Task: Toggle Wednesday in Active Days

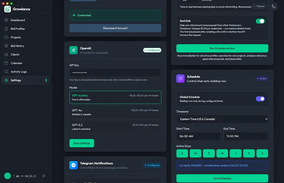Action: tap(222, 154)
